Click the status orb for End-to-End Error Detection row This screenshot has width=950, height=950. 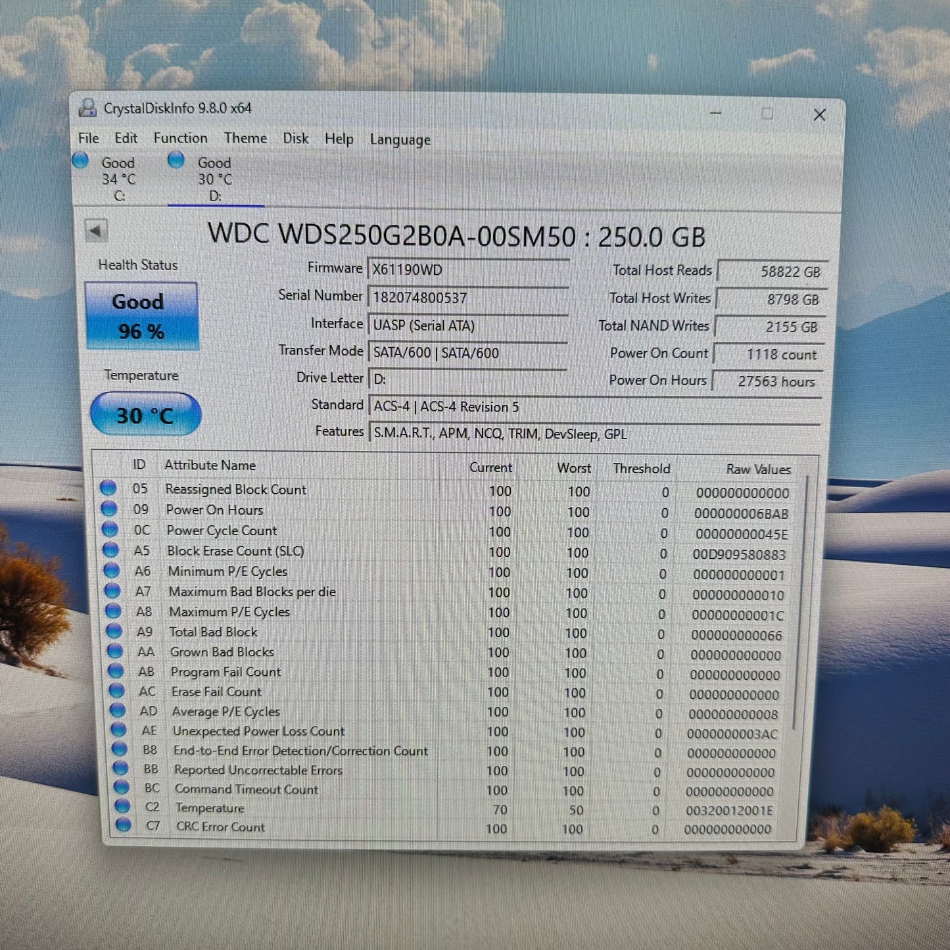click(x=120, y=748)
